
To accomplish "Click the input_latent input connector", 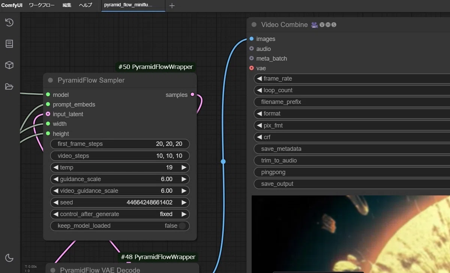I will [x=48, y=114].
